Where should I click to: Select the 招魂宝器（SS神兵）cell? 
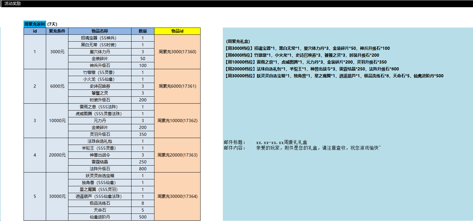(x=100, y=38)
